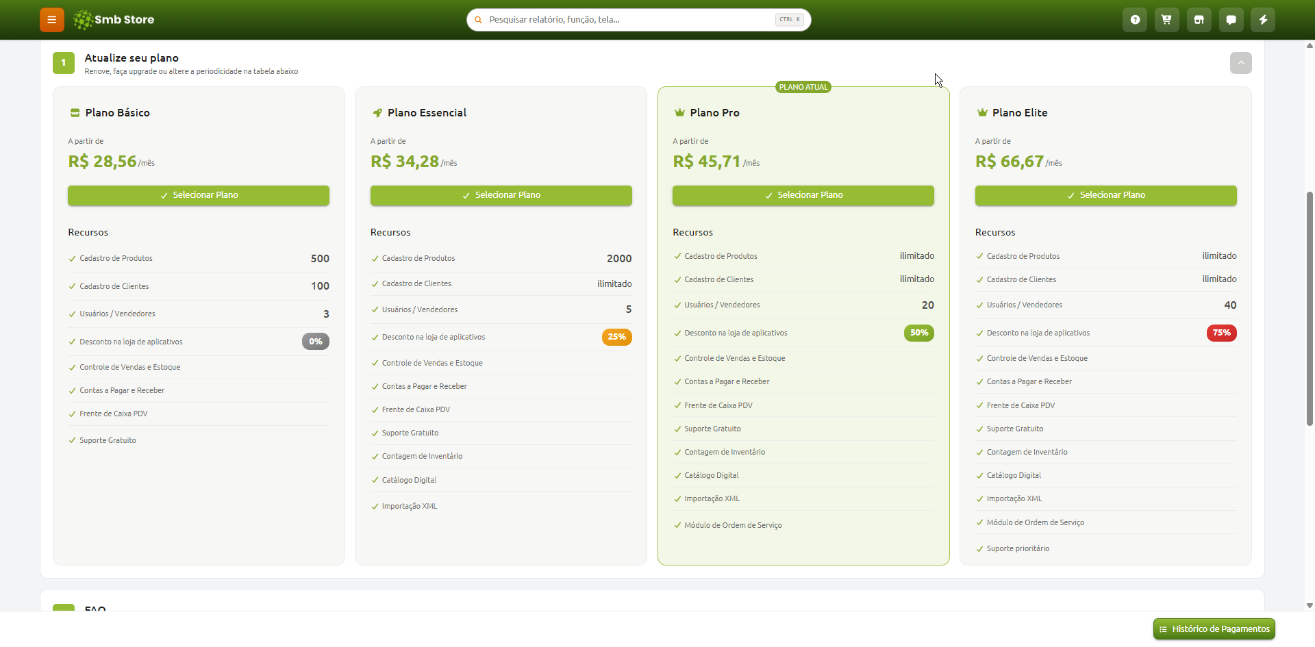Click the Usuários value 40 in Plano Elite
This screenshot has width=1315, height=647.
coord(1230,305)
